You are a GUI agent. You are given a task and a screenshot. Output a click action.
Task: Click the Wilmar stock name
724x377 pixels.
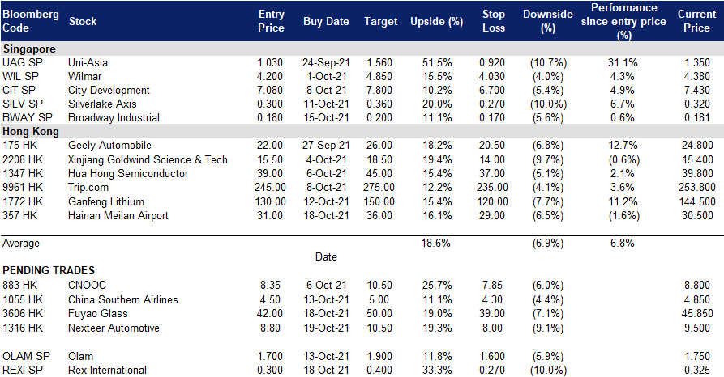(x=84, y=77)
